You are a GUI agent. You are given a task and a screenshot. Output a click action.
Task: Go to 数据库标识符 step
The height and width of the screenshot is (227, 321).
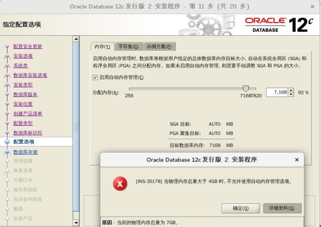(x=28, y=133)
